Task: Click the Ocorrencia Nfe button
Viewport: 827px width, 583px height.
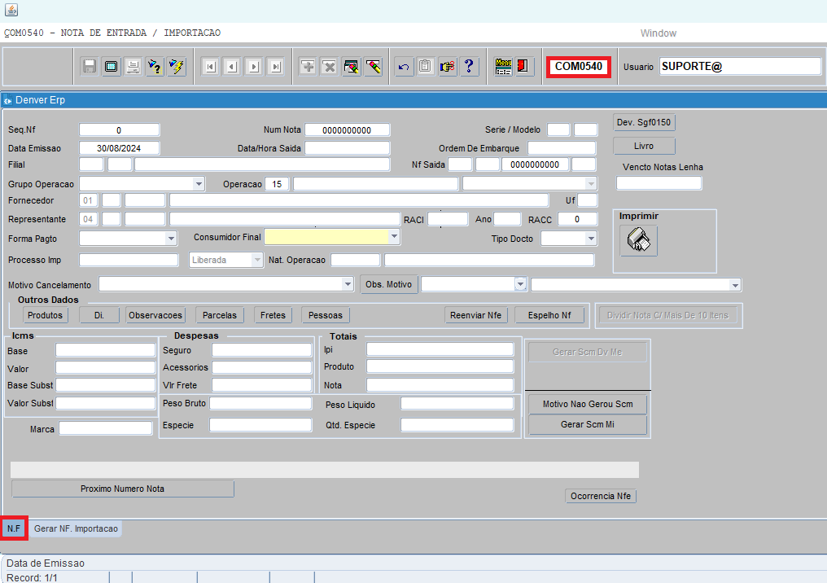Action: tap(601, 496)
